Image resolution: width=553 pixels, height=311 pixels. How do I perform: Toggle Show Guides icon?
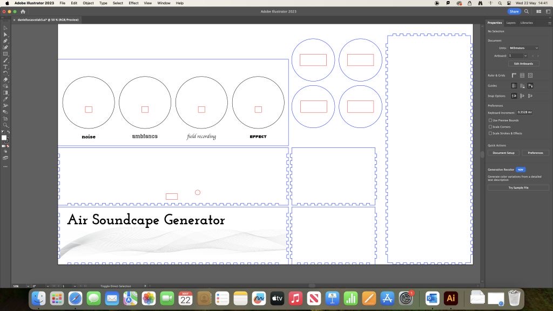pyautogui.click(x=514, y=86)
